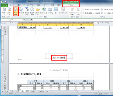The height and width of the screenshot is (96, 113).
Task: Toggle Different First Page checkbox
Action: [x=83, y=10]
